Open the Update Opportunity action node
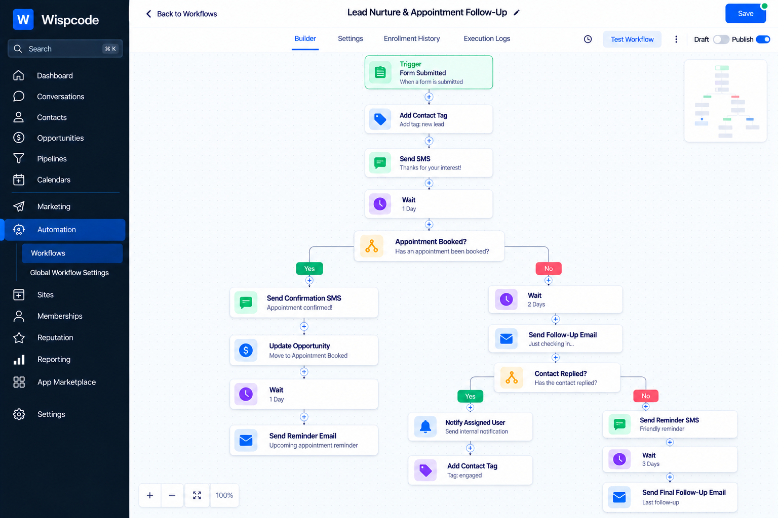The width and height of the screenshot is (778, 518). coord(304,350)
